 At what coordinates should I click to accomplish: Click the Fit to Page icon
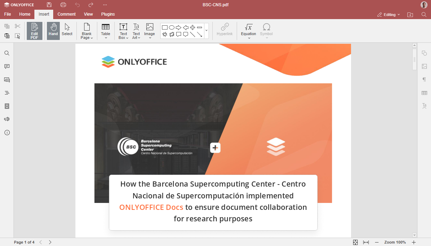355,242
